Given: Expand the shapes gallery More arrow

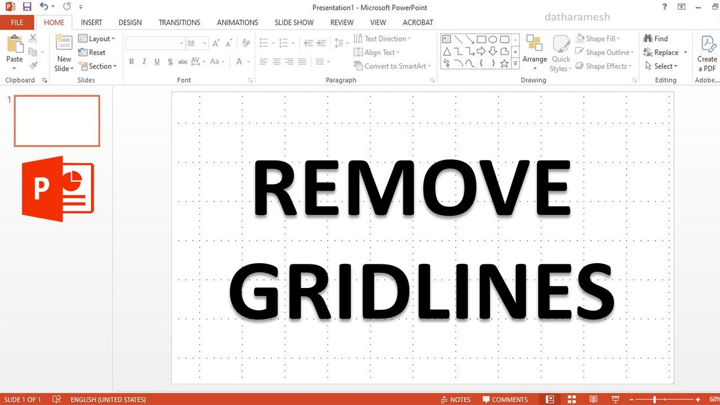Looking at the screenshot, I should [515, 64].
